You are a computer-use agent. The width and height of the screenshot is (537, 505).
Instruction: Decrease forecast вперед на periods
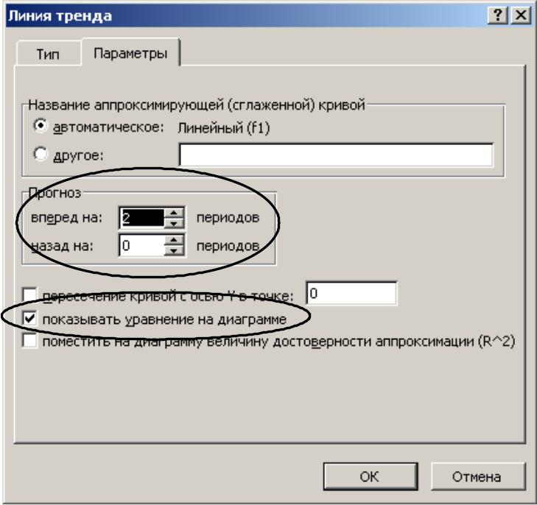tap(174, 223)
